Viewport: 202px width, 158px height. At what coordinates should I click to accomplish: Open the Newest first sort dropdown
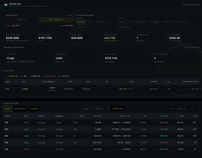point(102,108)
